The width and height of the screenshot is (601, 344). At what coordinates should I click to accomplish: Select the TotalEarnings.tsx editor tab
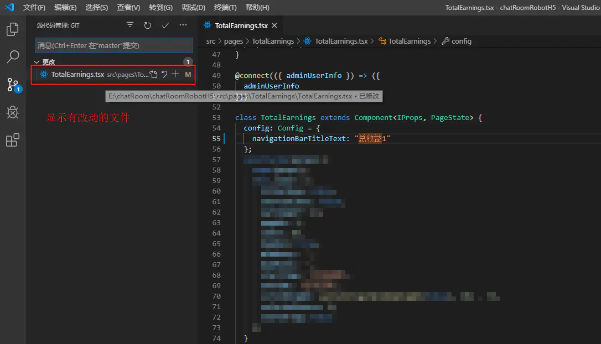click(241, 25)
